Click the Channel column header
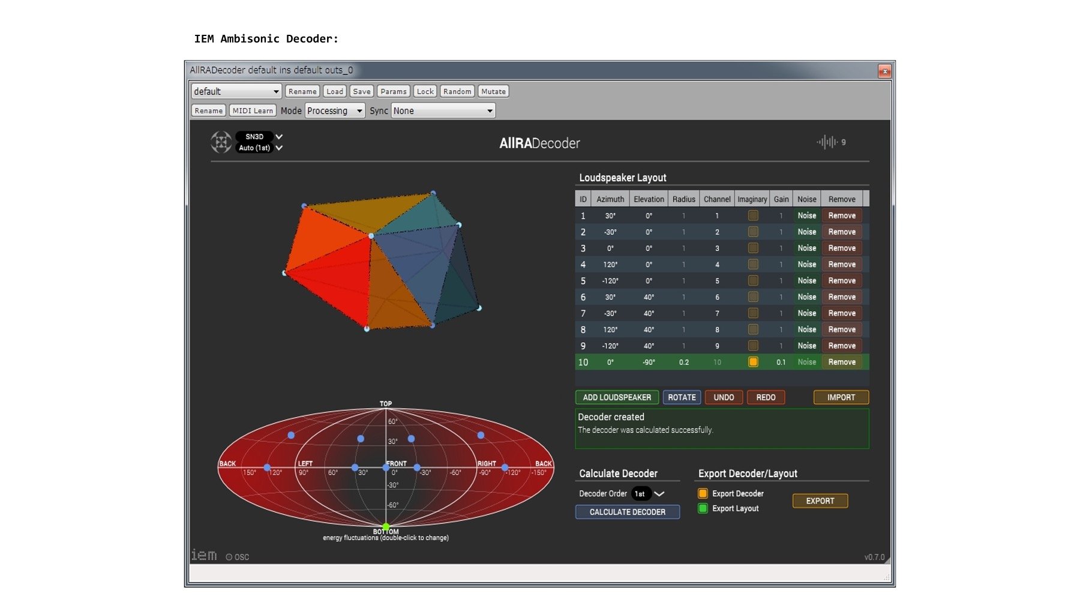Viewport: 1080px width, 608px height. pos(717,199)
